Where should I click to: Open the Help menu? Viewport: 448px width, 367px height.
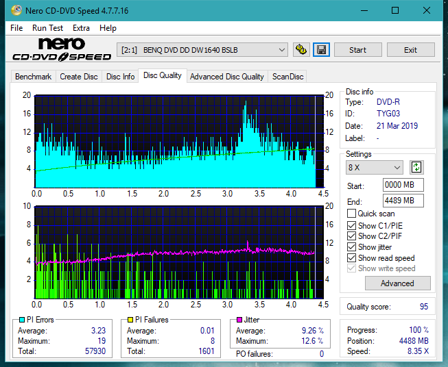[108, 28]
